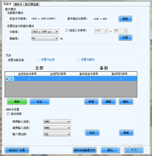The image size is (152, 156).
Task: Click the 主控发送卡序号 cell in row 1
Action: [29, 79]
